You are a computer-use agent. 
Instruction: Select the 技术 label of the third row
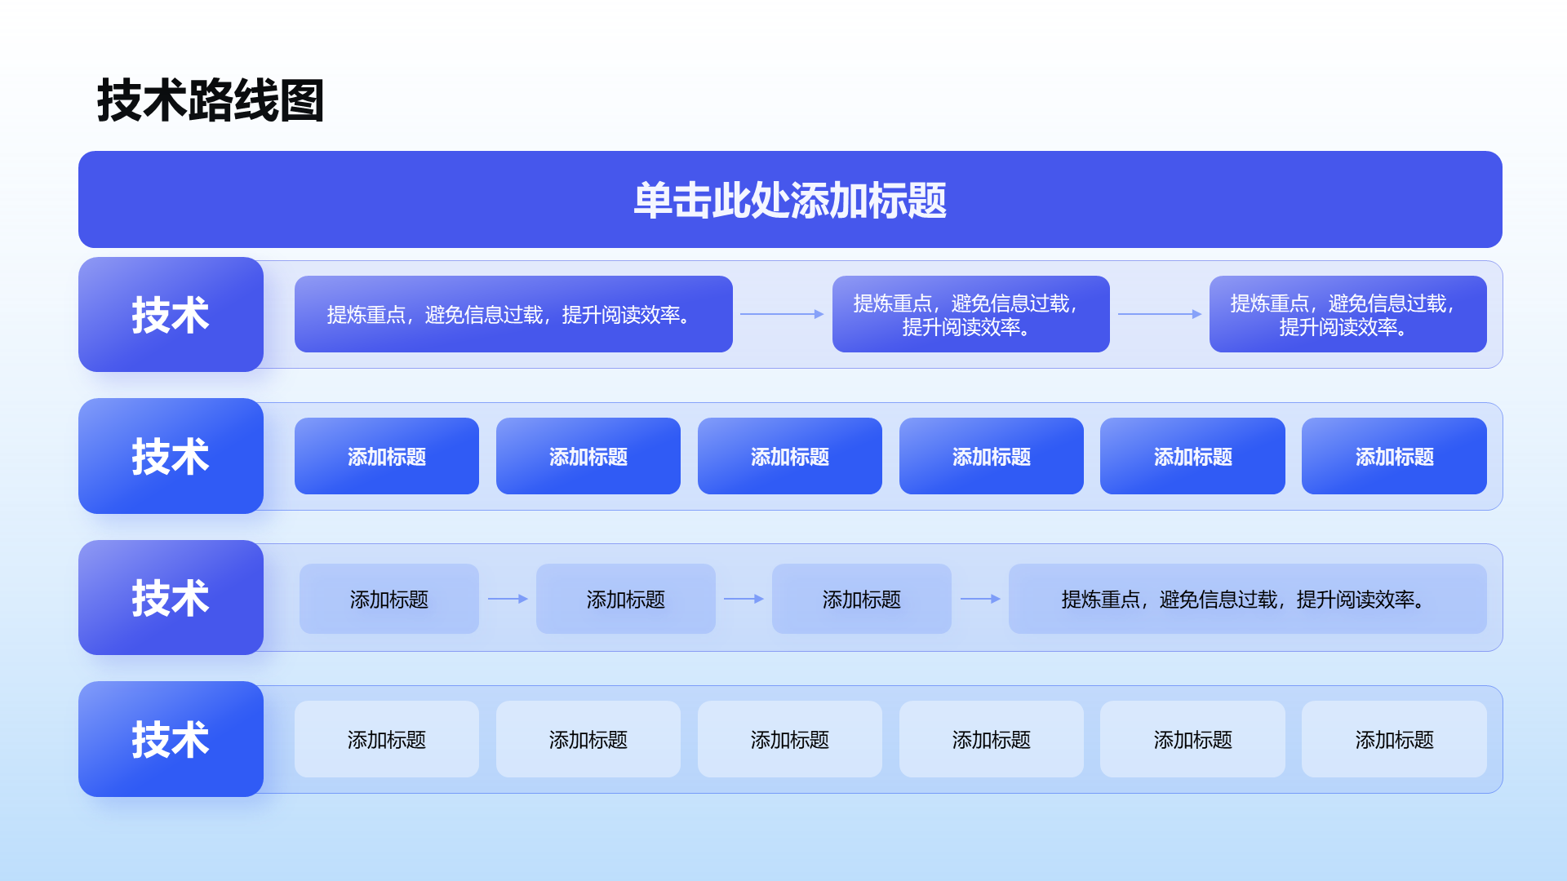(x=171, y=598)
